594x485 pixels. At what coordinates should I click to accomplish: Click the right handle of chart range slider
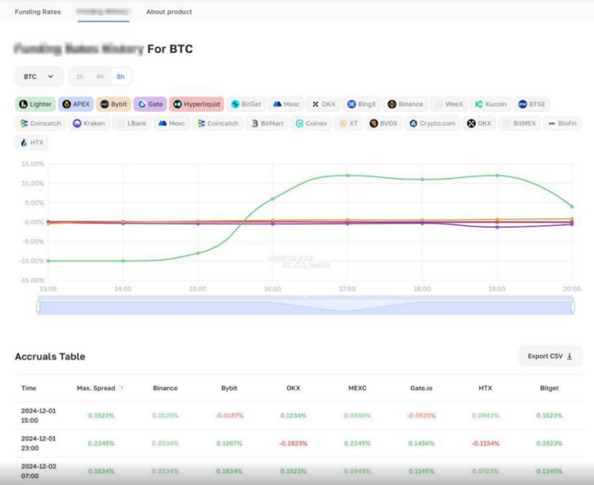(573, 307)
